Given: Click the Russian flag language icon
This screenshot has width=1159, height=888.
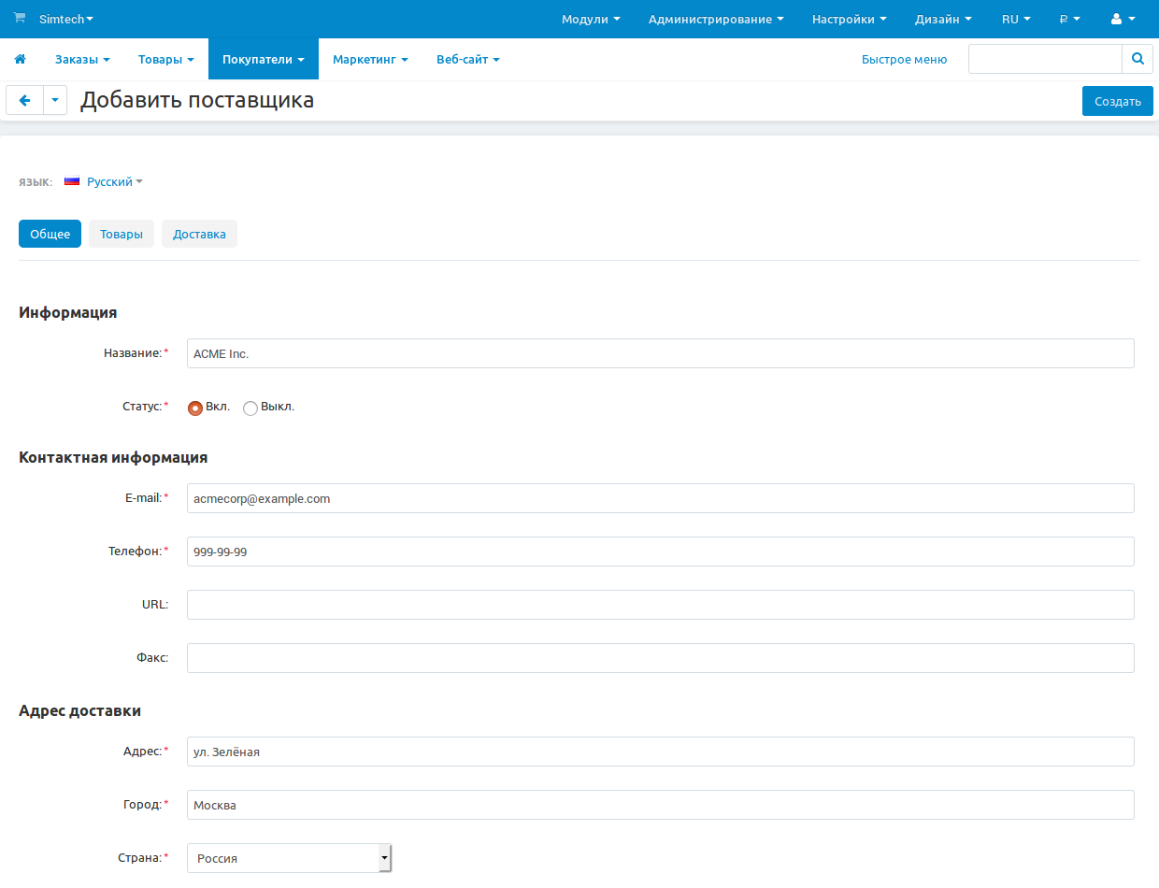Looking at the screenshot, I should pos(72,181).
